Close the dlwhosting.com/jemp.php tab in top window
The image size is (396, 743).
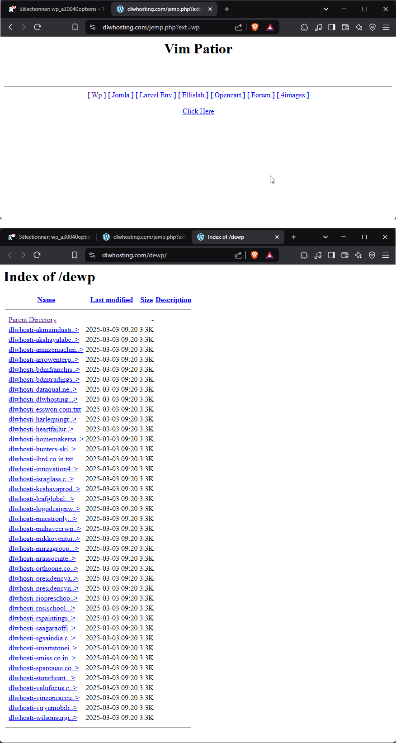click(x=210, y=9)
